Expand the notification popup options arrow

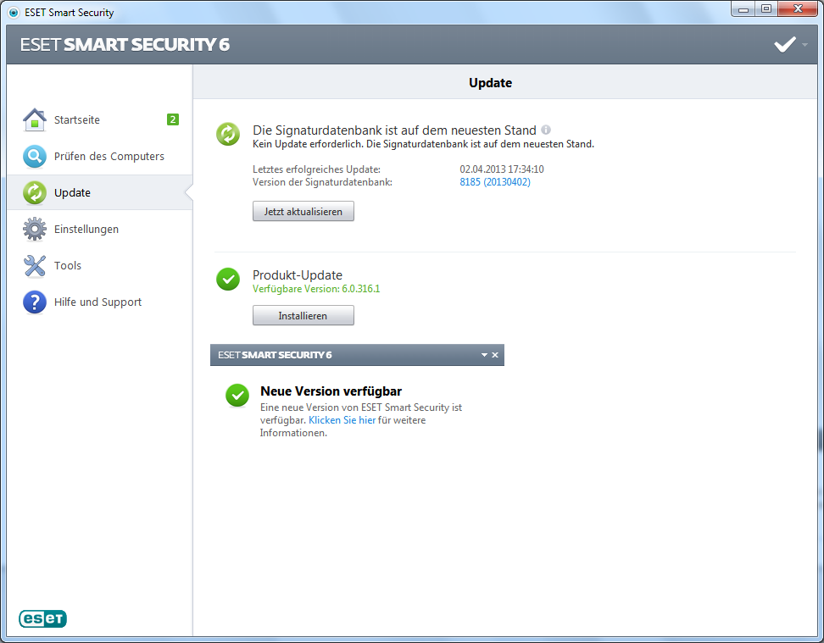coord(484,355)
